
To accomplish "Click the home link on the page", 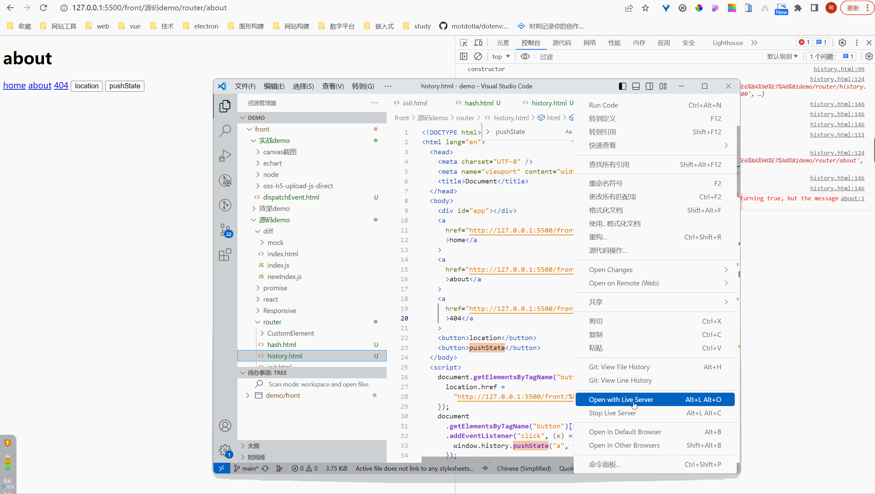I will point(14,86).
